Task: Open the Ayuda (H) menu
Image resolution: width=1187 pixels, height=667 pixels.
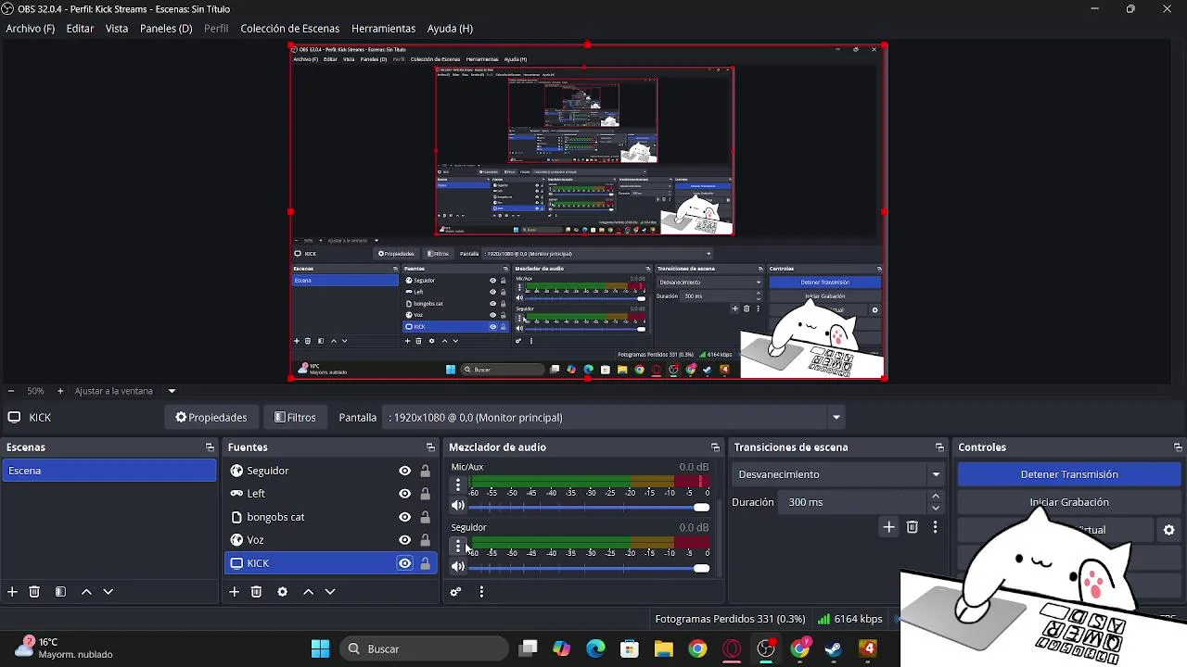Action: point(450,29)
